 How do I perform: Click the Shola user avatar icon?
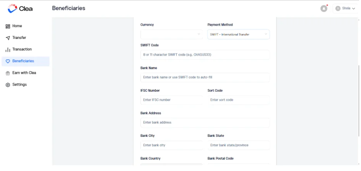pyautogui.click(x=338, y=8)
